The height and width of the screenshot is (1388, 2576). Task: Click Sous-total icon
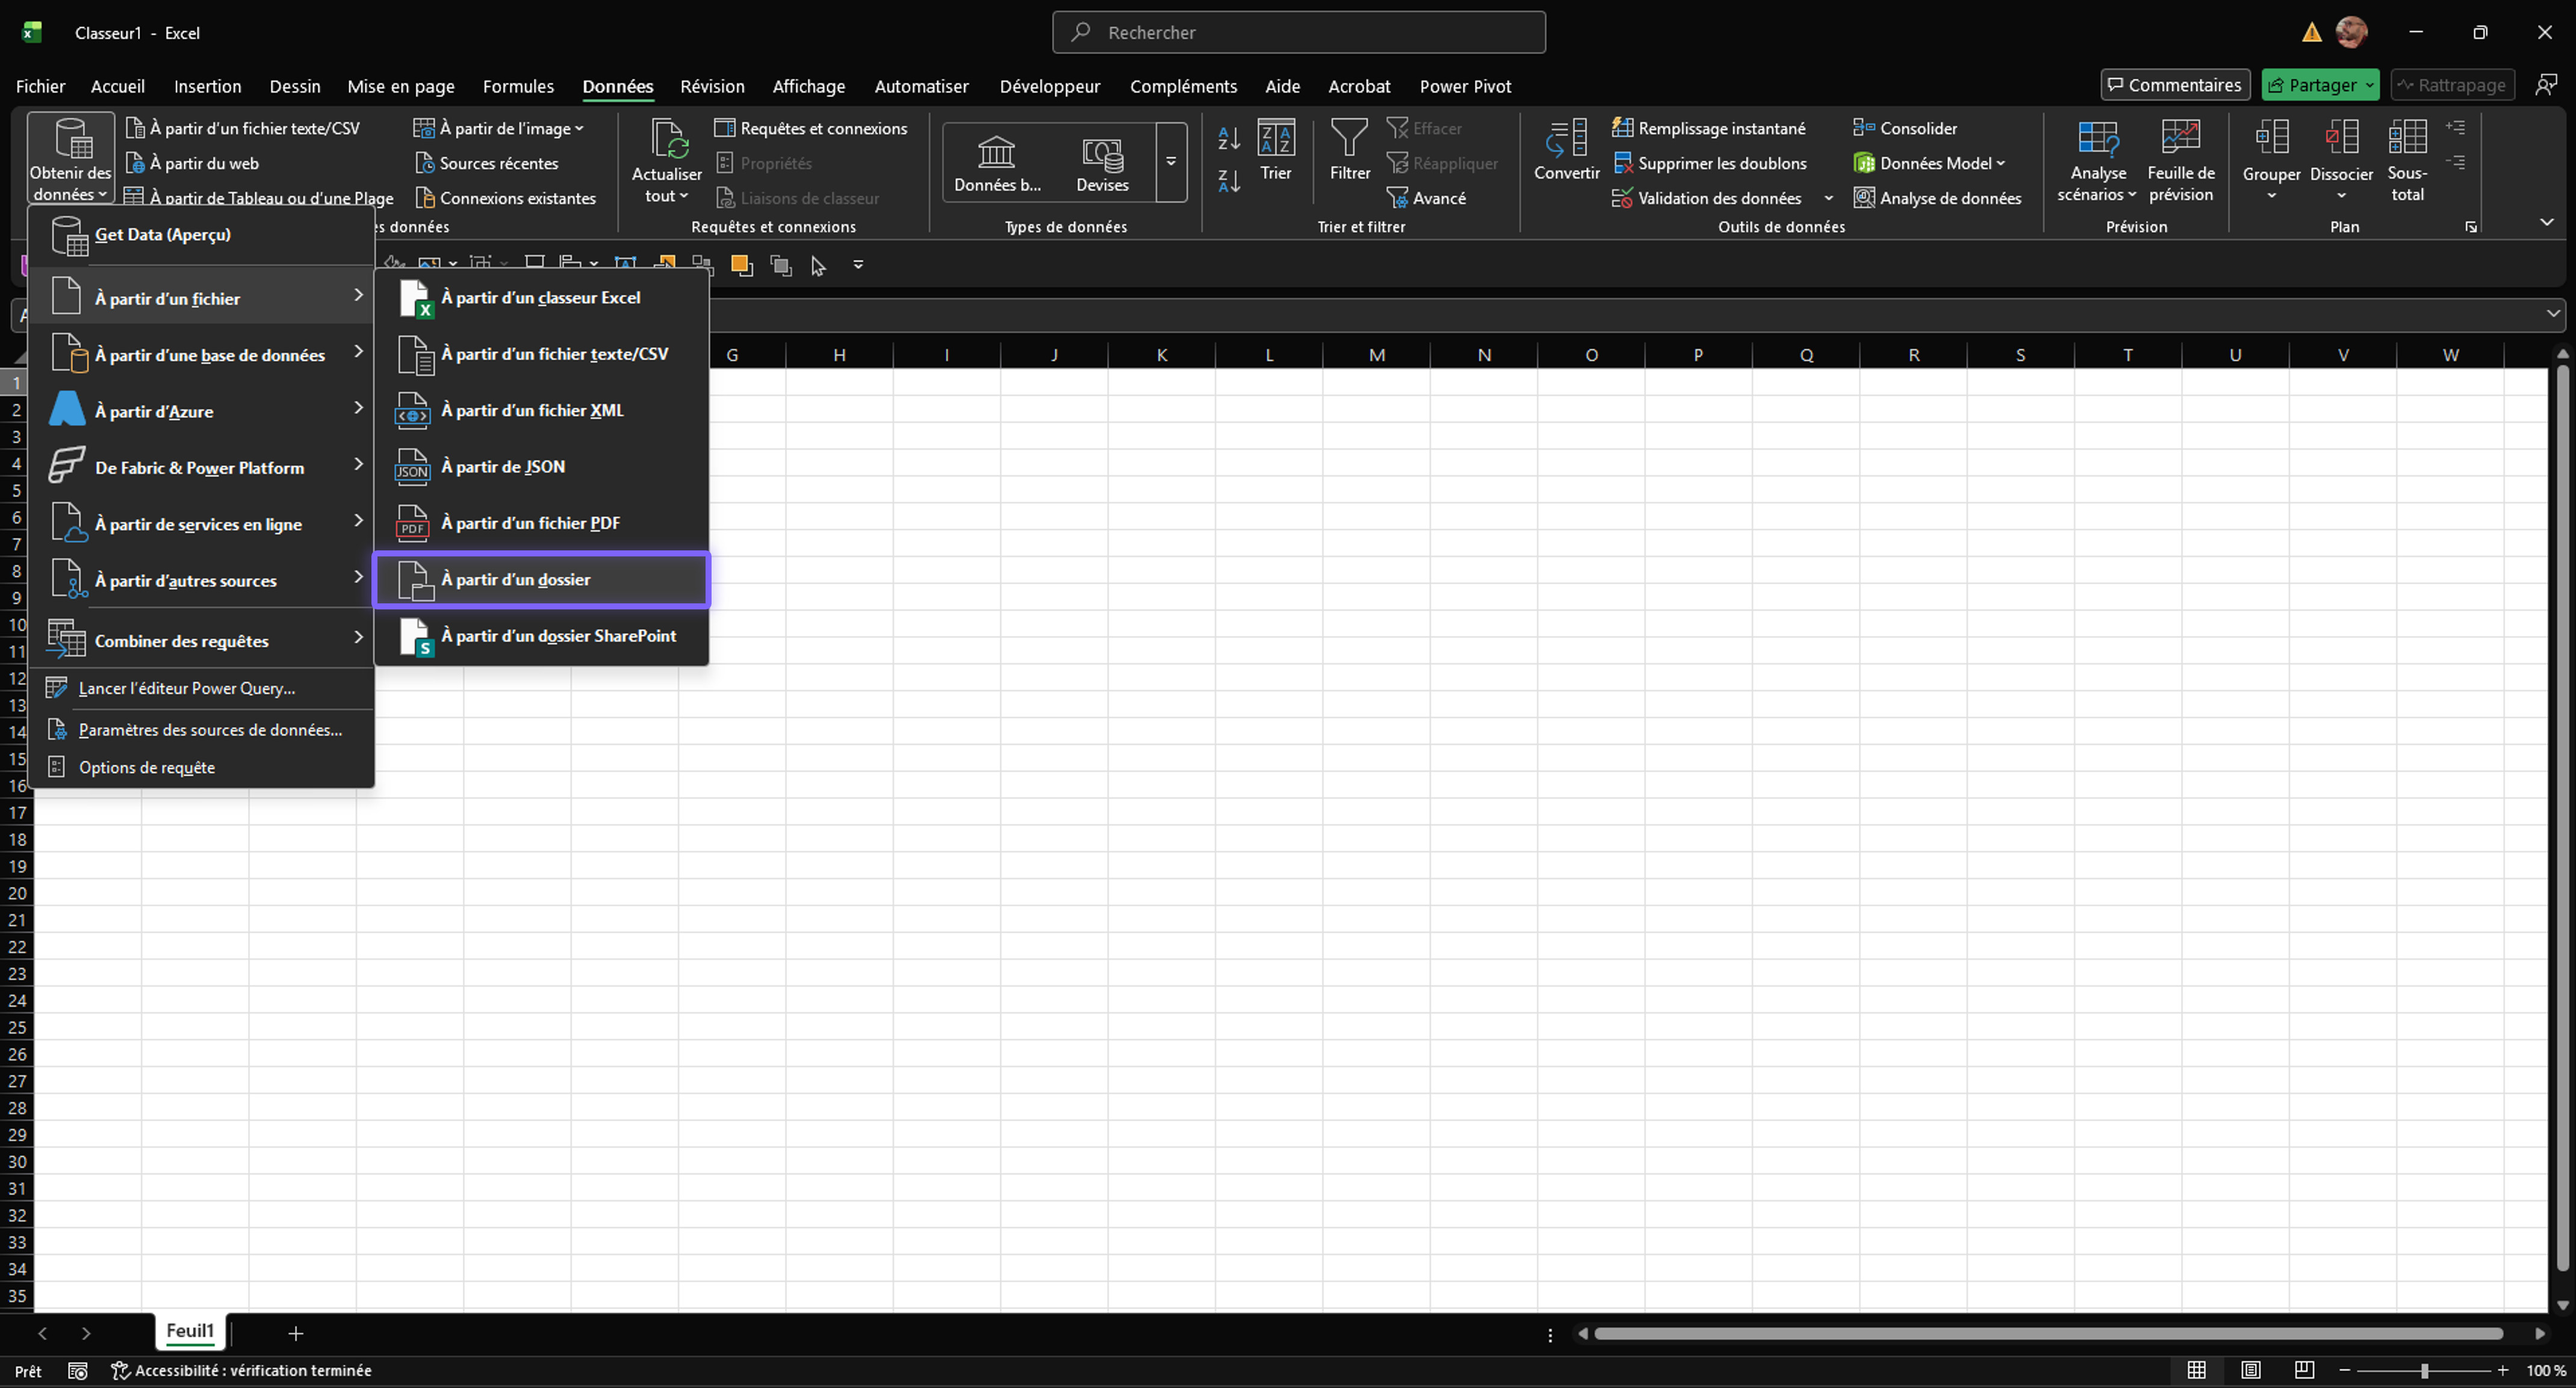click(2407, 160)
